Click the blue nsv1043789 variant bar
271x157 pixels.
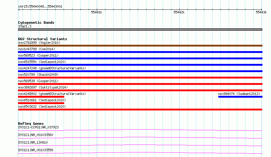(140, 52)
